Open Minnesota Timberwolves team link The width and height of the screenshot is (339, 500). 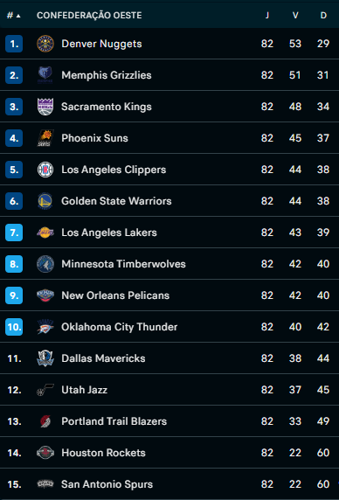123,264
